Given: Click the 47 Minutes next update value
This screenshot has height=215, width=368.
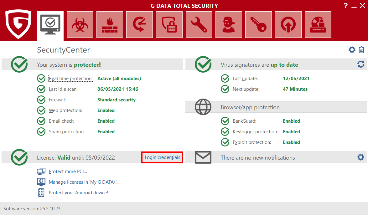Looking at the screenshot, I should point(295,89).
